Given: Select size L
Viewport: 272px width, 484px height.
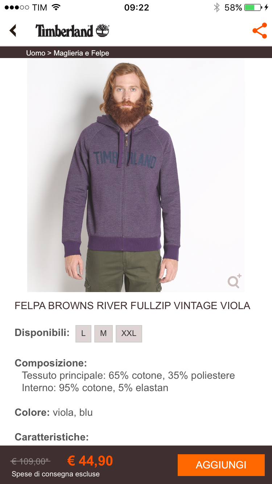Looking at the screenshot, I should (83, 333).
